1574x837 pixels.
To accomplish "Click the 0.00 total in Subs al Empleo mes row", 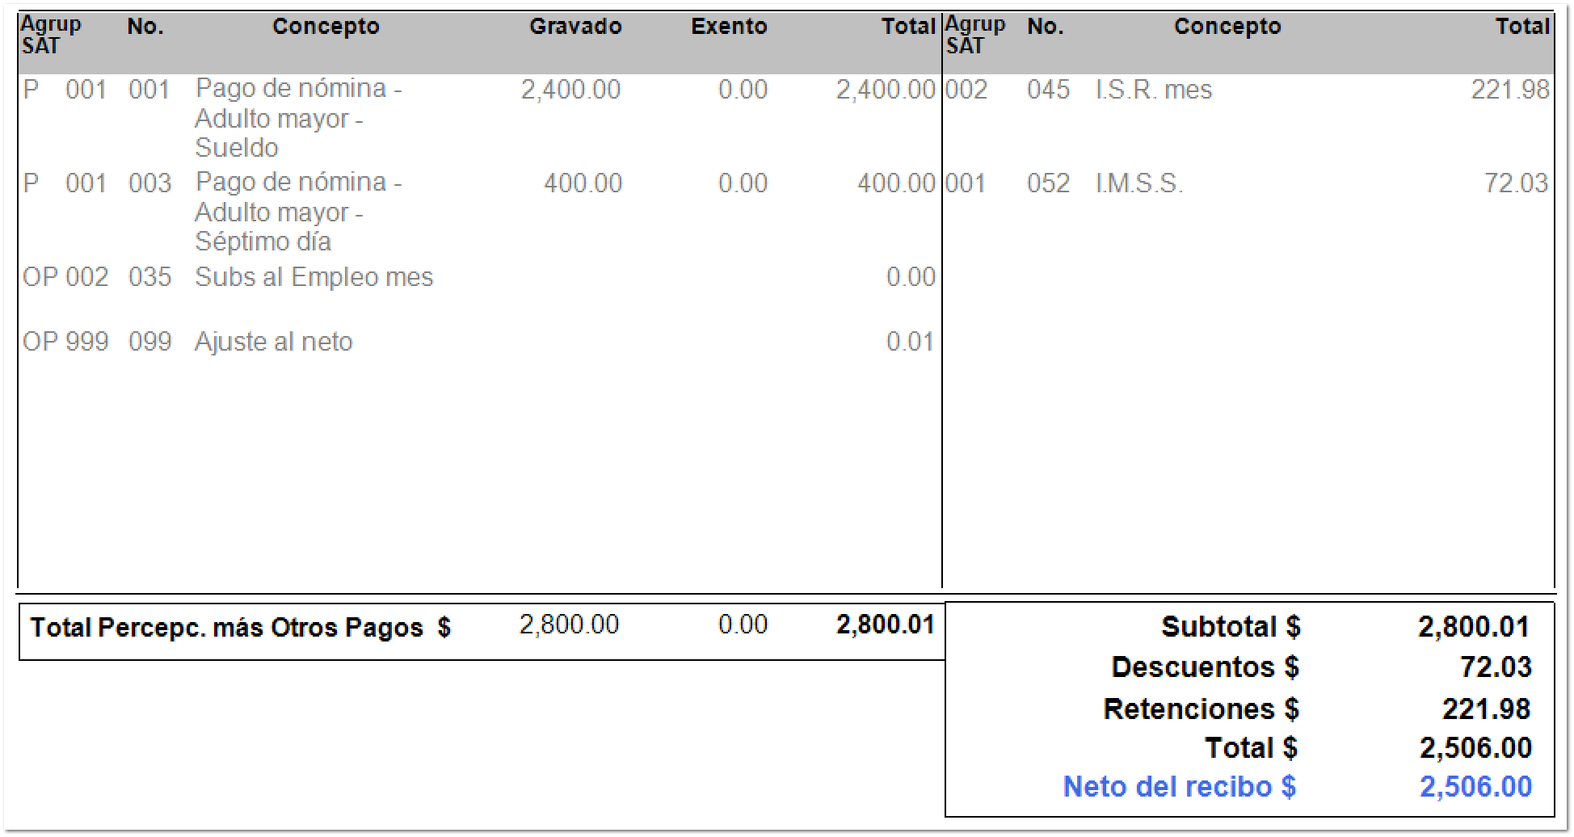I will coord(911,277).
